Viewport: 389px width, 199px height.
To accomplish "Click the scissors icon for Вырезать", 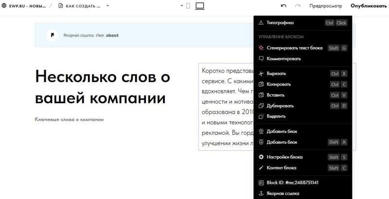I will (261, 73).
